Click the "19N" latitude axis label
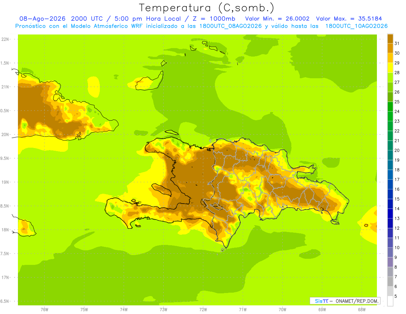The image size is (406, 314). pyautogui.click(x=5, y=182)
